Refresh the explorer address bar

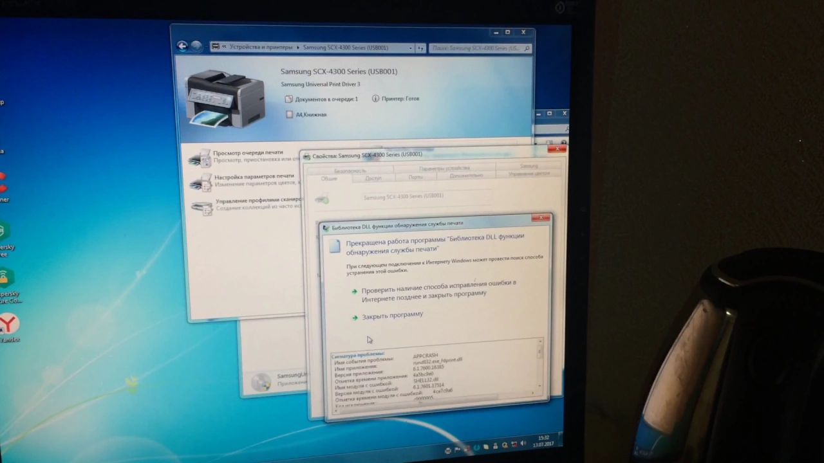pyautogui.click(x=420, y=48)
